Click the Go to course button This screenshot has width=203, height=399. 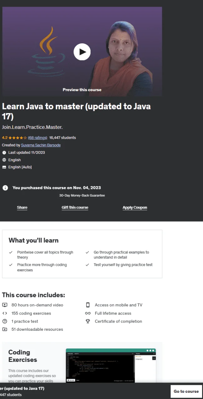(186, 391)
